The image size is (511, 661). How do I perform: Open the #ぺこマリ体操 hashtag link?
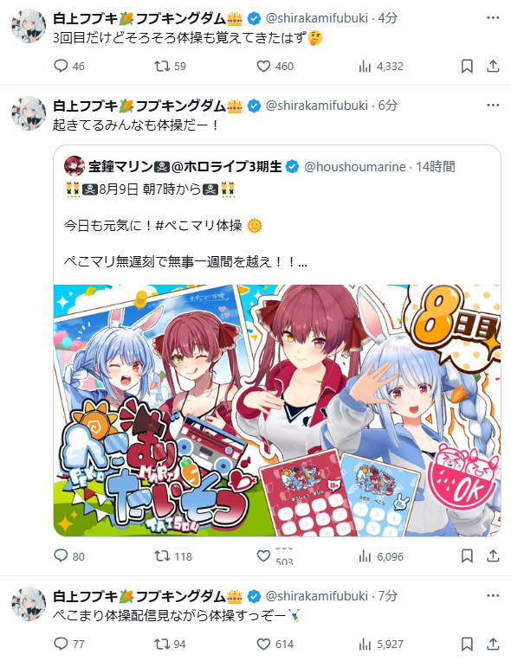point(198,226)
